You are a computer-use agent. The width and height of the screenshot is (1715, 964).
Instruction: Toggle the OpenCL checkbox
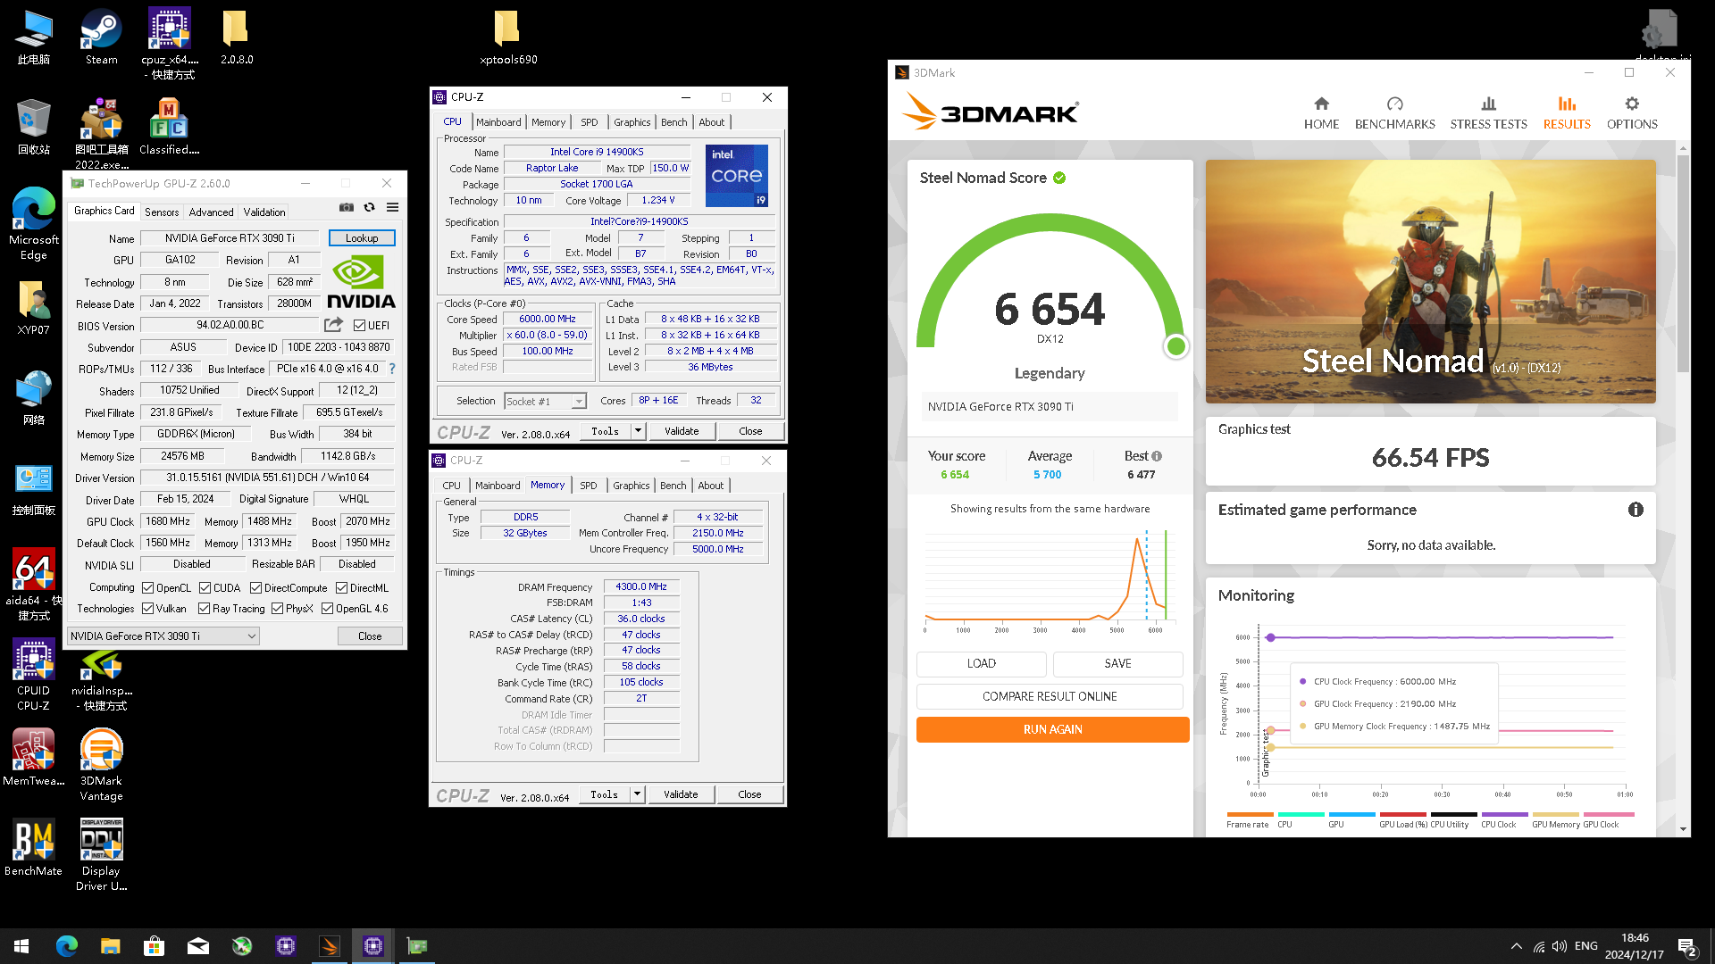point(148,588)
